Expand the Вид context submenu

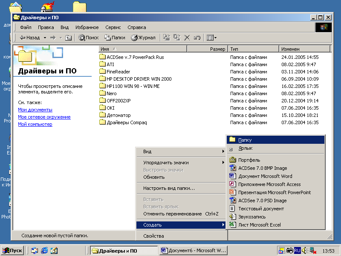pos(181,151)
